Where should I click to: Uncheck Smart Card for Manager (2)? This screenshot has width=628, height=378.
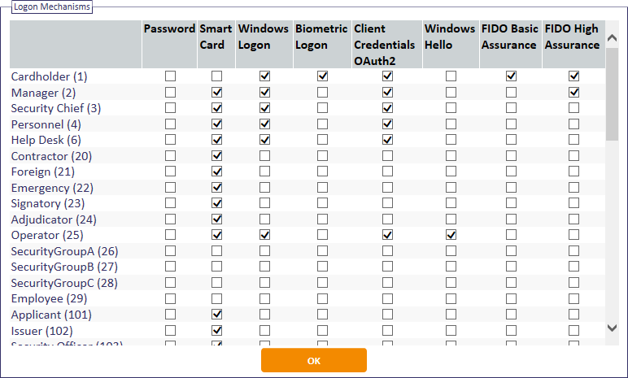[x=216, y=92]
